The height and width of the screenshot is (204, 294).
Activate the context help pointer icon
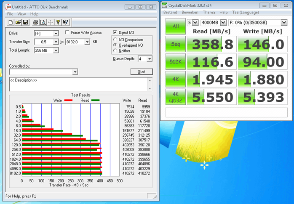(66, 22)
